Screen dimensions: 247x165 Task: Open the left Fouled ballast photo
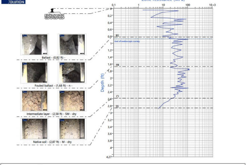tap(35, 73)
